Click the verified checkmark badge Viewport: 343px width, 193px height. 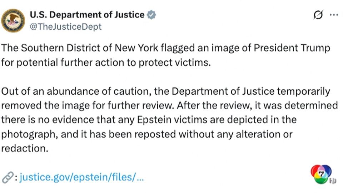pos(151,15)
